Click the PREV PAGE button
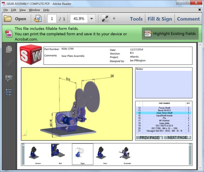This screenshot has width=204, height=172. (x=151, y=137)
